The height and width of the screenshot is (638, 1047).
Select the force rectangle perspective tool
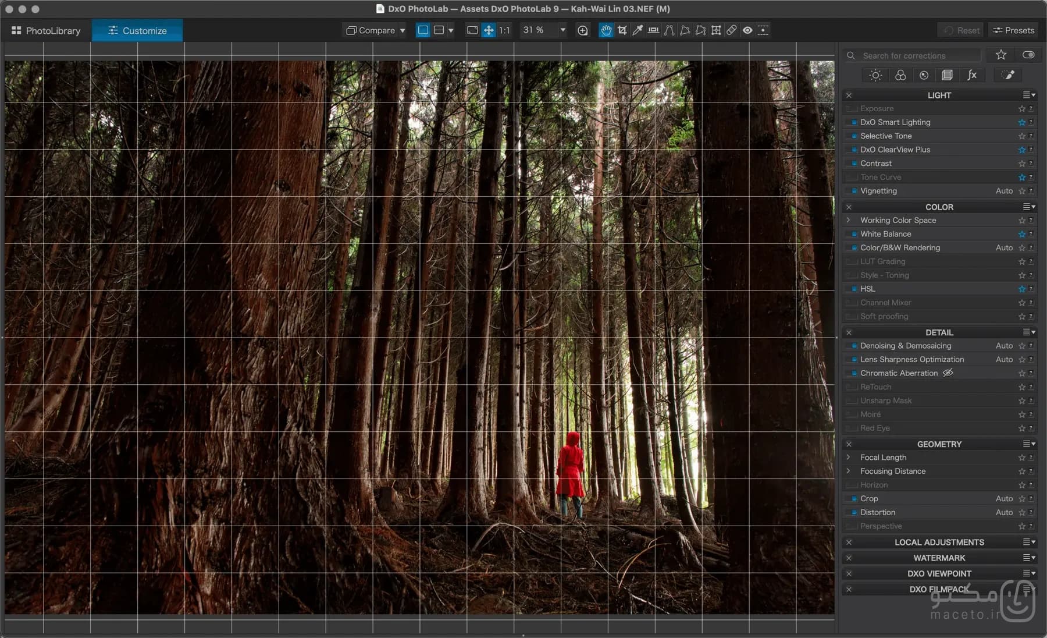click(x=685, y=30)
